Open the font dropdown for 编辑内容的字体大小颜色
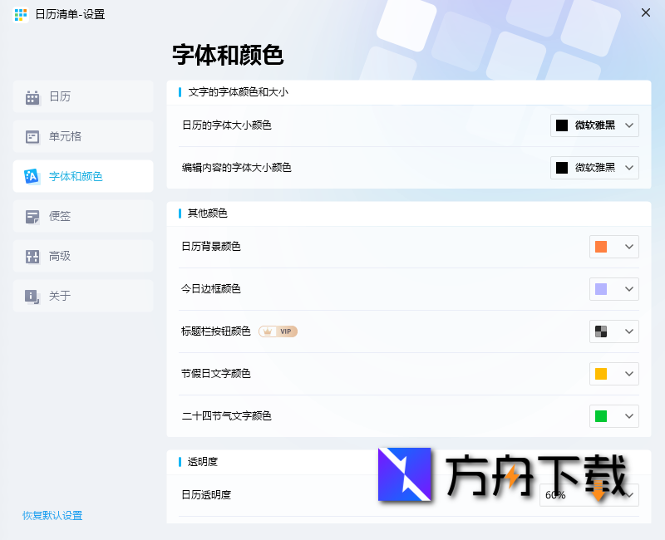Viewport: 665px width, 540px height. 594,167
